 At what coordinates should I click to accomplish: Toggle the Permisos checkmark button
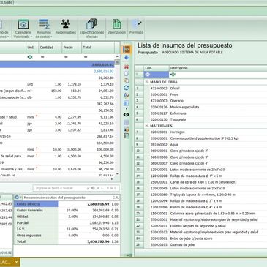136,27
